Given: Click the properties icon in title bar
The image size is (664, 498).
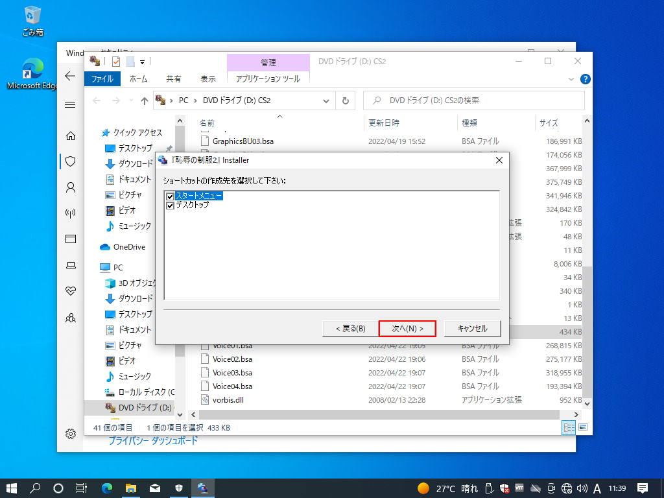Looking at the screenshot, I should (116, 62).
